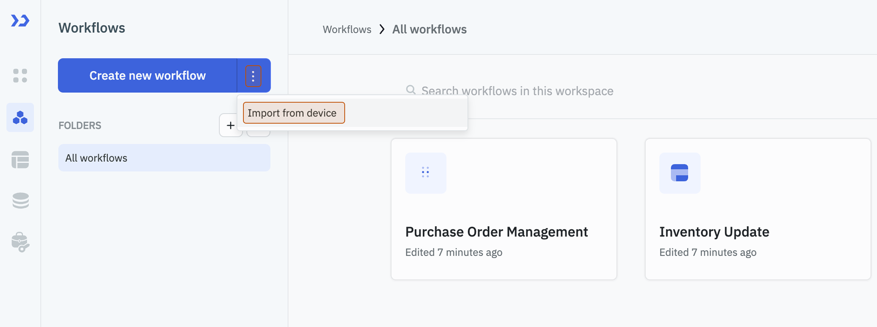Screen dimensions: 877x327
Task: Click the Workflows breadcrumb link
Action: (x=347, y=29)
